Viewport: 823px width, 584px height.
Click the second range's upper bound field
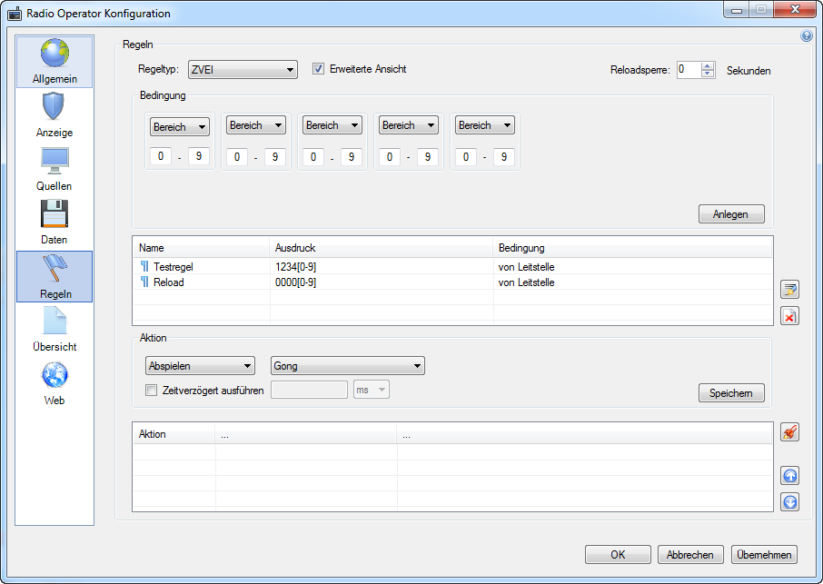(x=275, y=157)
